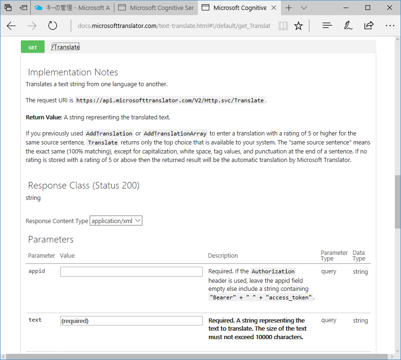401x360 pixels.
Task: Focus the text required input field
Action: [131, 321]
